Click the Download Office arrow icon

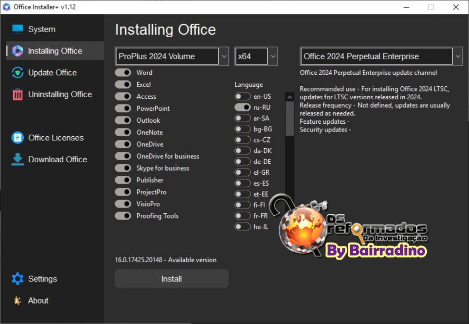pyautogui.click(x=17, y=160)
